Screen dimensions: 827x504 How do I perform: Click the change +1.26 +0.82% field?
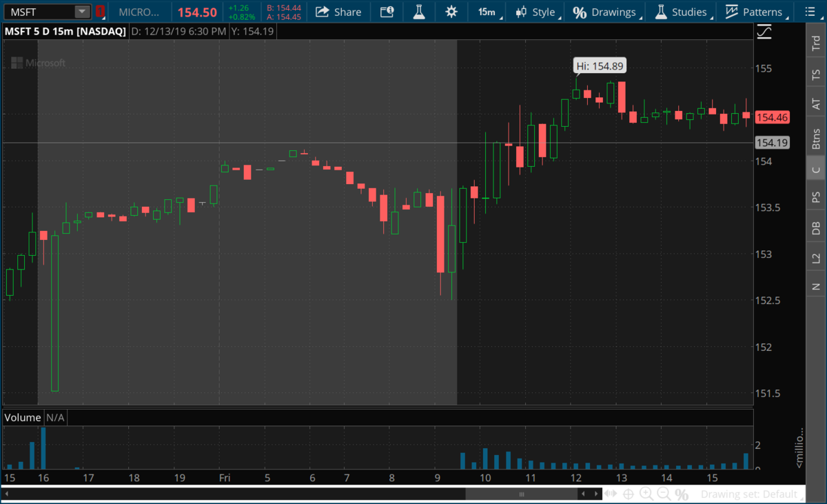click(x=242, y=12)
